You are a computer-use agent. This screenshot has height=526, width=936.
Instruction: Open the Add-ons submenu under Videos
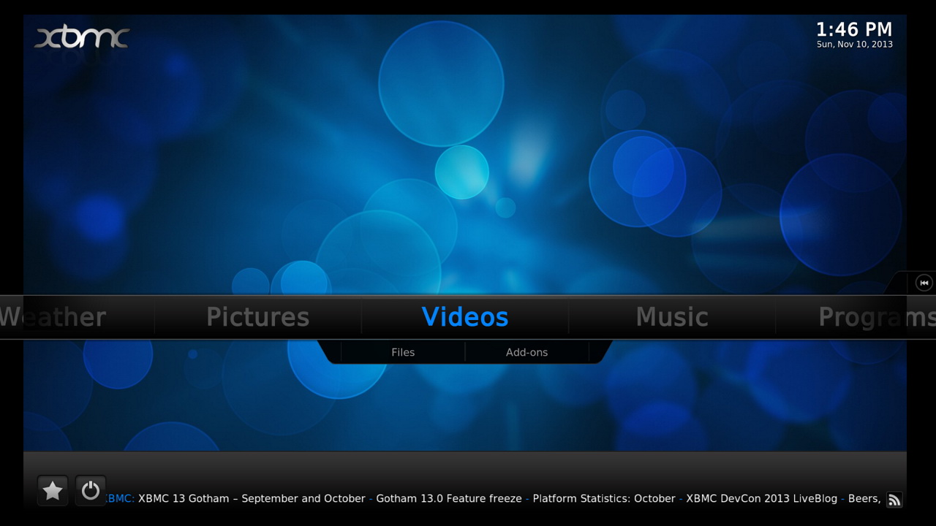[x=526, y=352]
